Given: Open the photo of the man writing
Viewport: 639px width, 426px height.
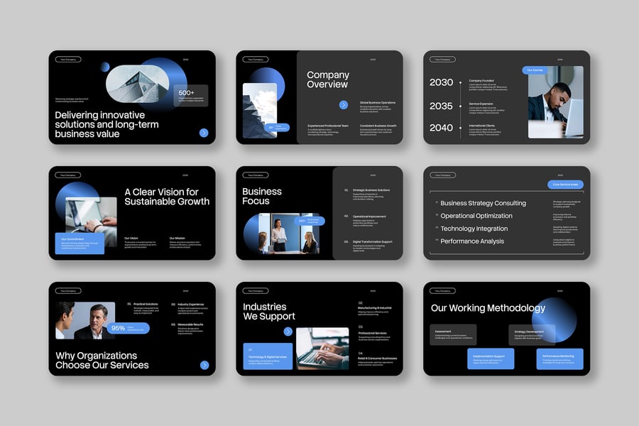Looking at the screenshot, I should 555,103.
